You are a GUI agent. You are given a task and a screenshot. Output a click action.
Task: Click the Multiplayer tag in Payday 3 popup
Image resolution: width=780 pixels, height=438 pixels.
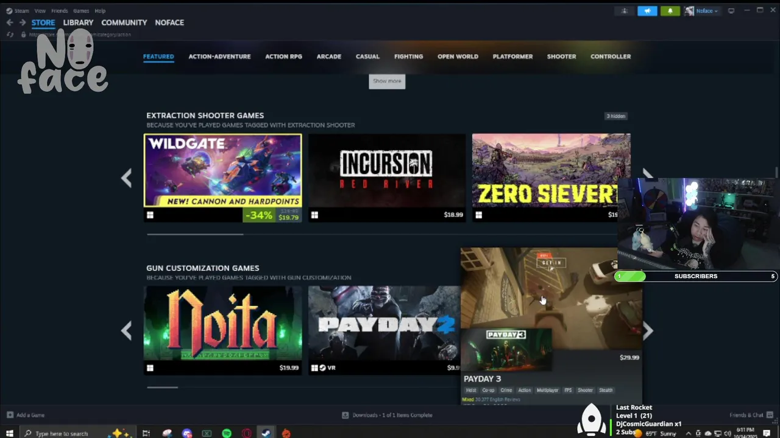[547, 391]
